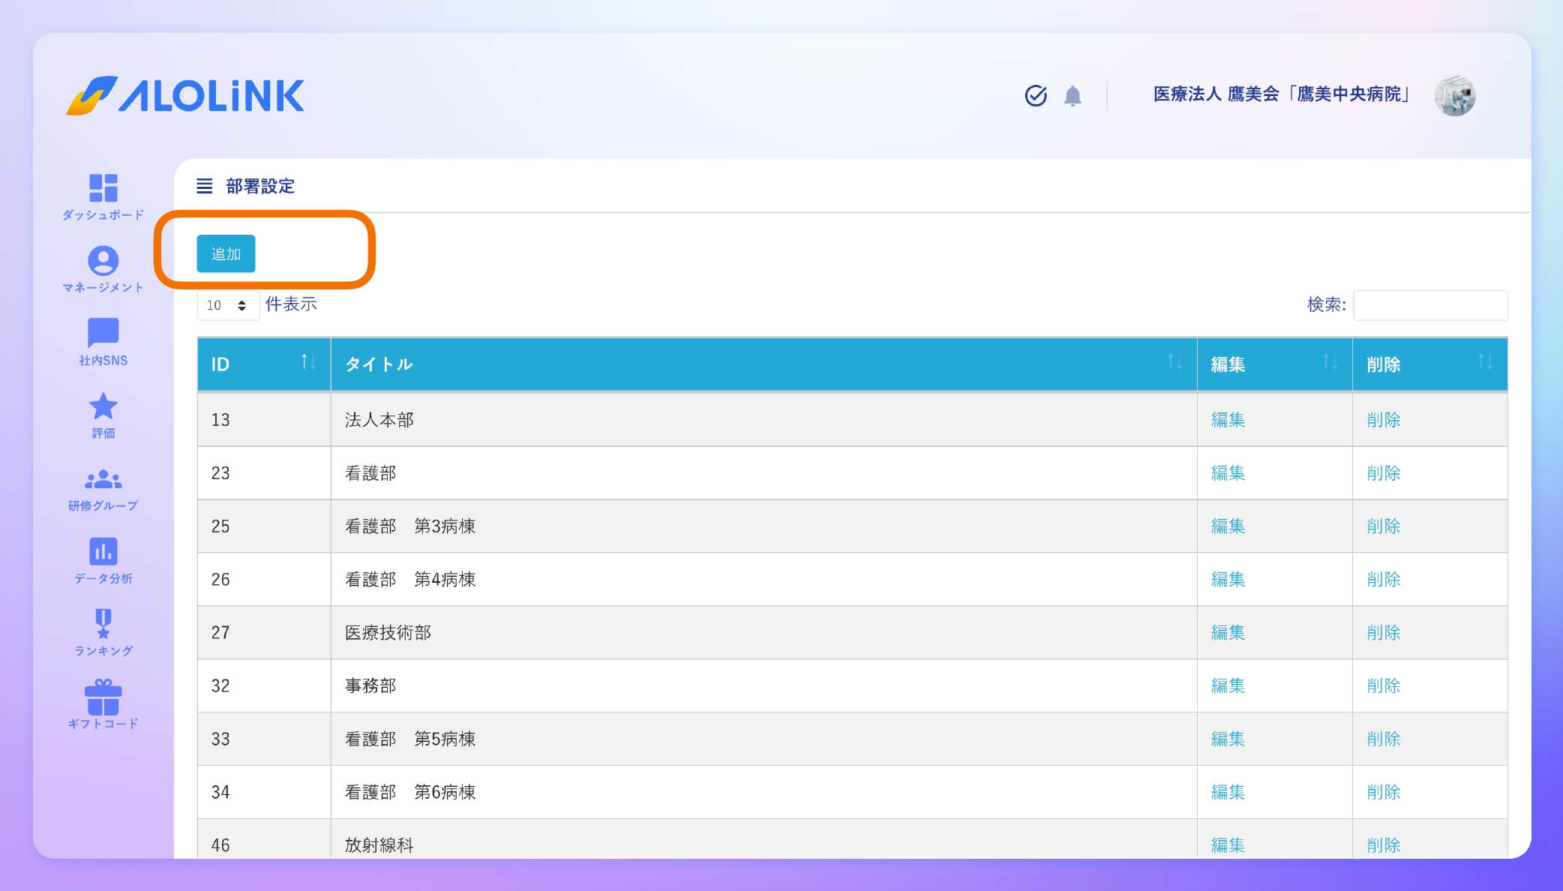
Task: Click 削除 link for 事務部 row
Action: (x=1383, y=685)
